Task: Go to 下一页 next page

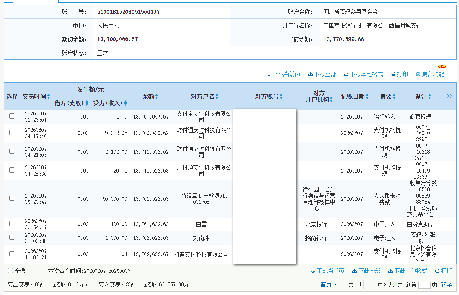Action: [x=377, y=284]
